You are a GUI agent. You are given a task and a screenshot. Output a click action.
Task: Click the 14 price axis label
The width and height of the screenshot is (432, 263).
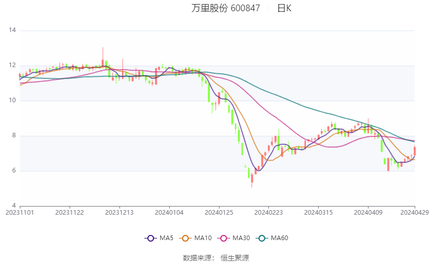tap(12, 30)
